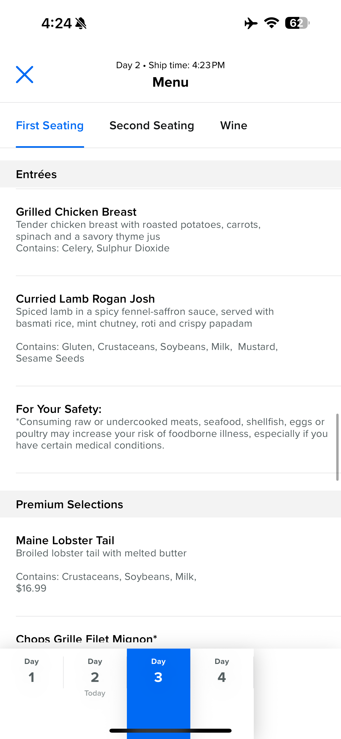Tap the Premium Selections section header
Viewport: 341px width, 739px height.
pyautogui.click(x=70, y=504)
